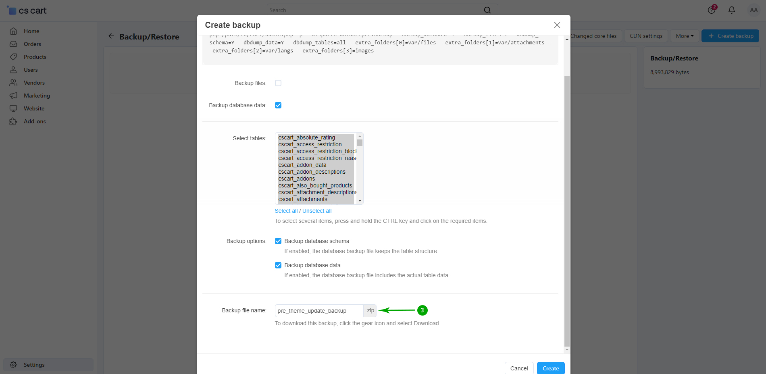This screenshot has width=766, height=374.
Task: Click the search magnifier icon
Action: pos(487,10)
